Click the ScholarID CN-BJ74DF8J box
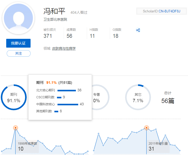This screenshot has height=155, width=188. pyautogui.click(x=161, y=11)
